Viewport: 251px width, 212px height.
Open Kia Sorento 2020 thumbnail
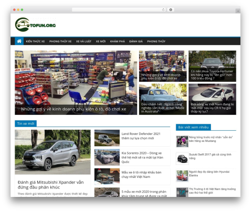point(107,157)
